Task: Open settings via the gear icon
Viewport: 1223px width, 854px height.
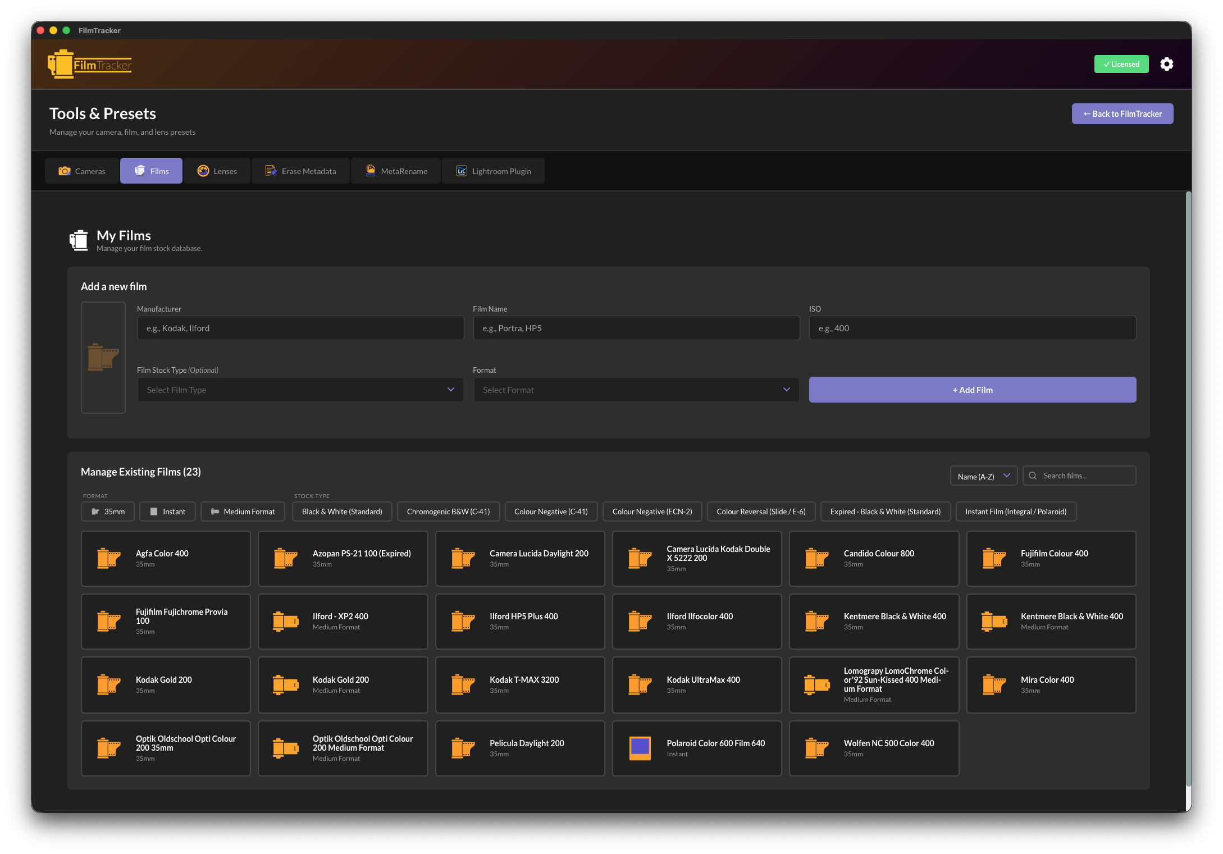Action: 1166,64
